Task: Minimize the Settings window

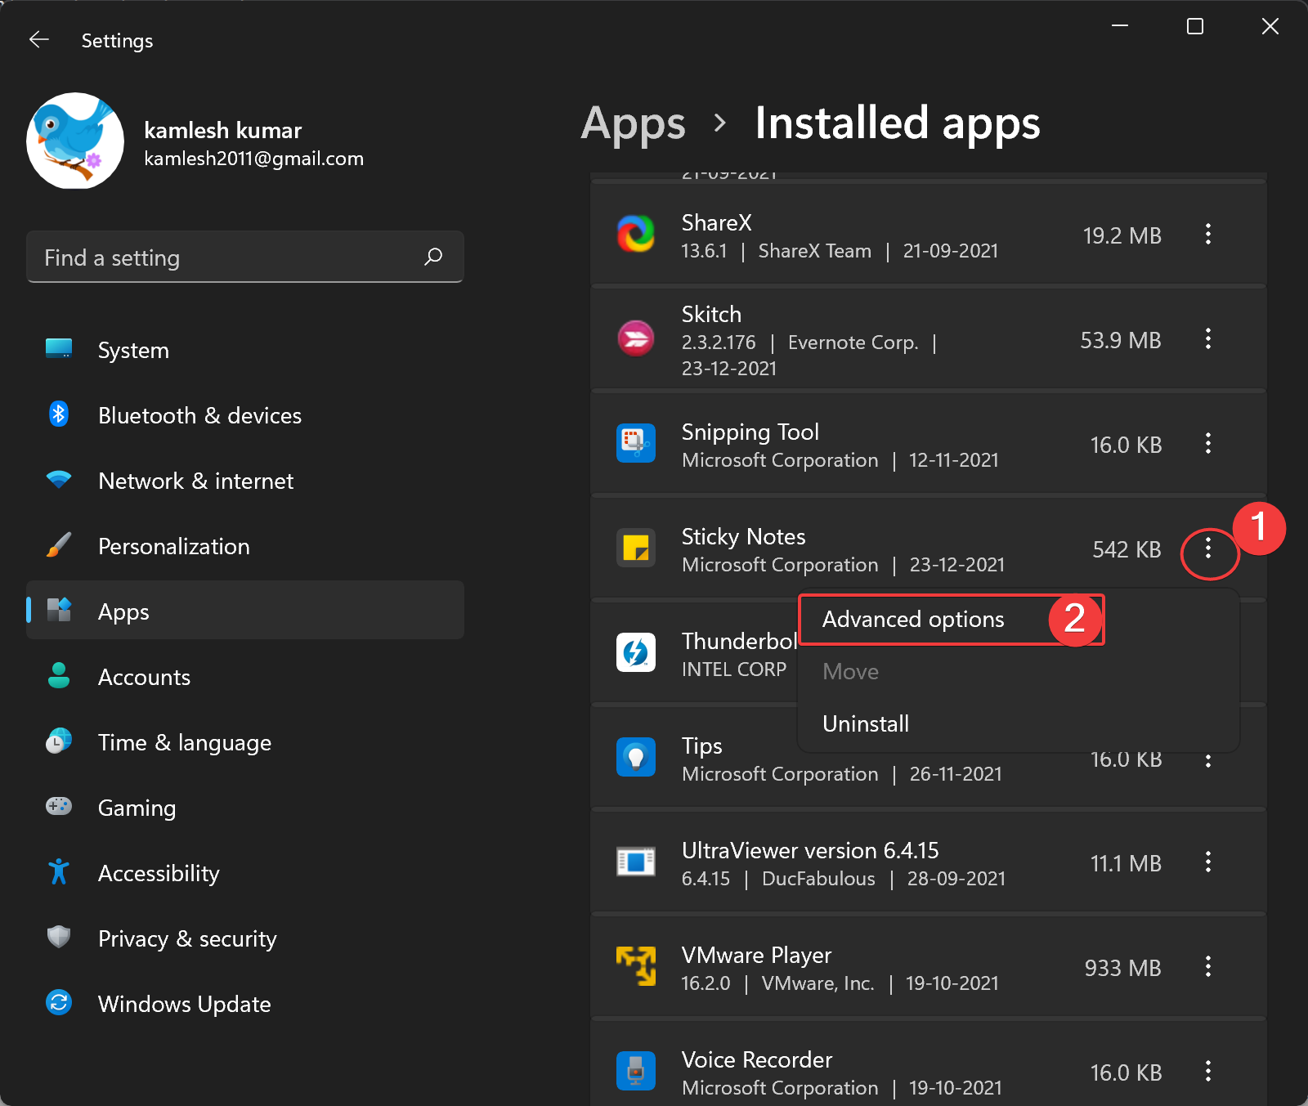Action: (x=1120, y=26)
